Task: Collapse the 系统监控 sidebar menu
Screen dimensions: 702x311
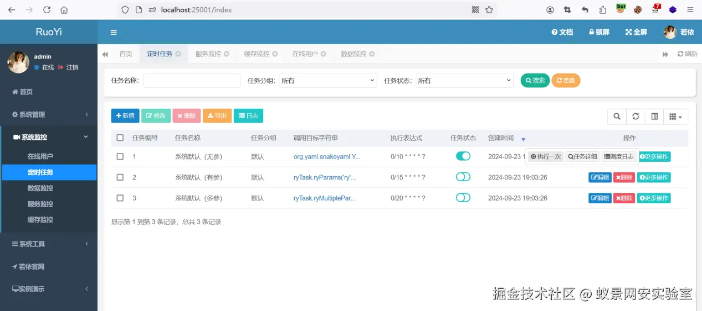Action: 49,137
